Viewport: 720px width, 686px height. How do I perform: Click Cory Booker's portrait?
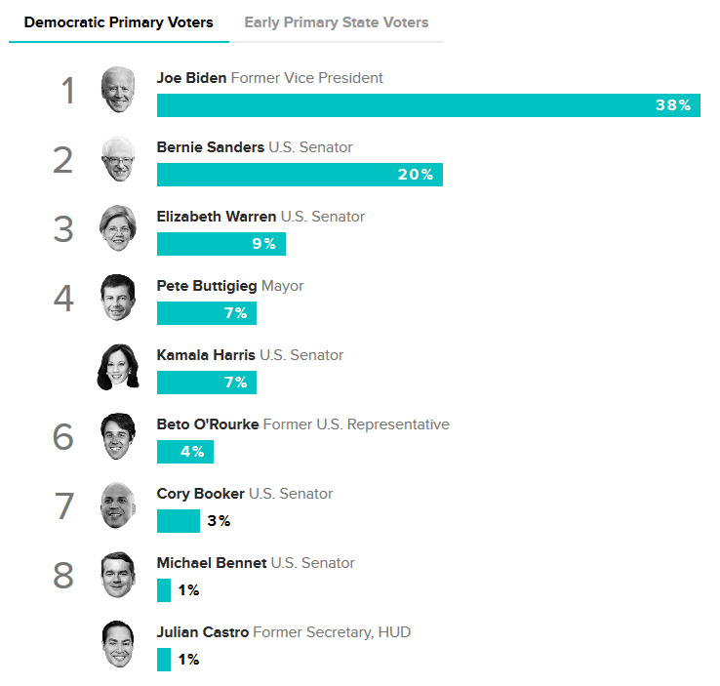tap(118, 505)
